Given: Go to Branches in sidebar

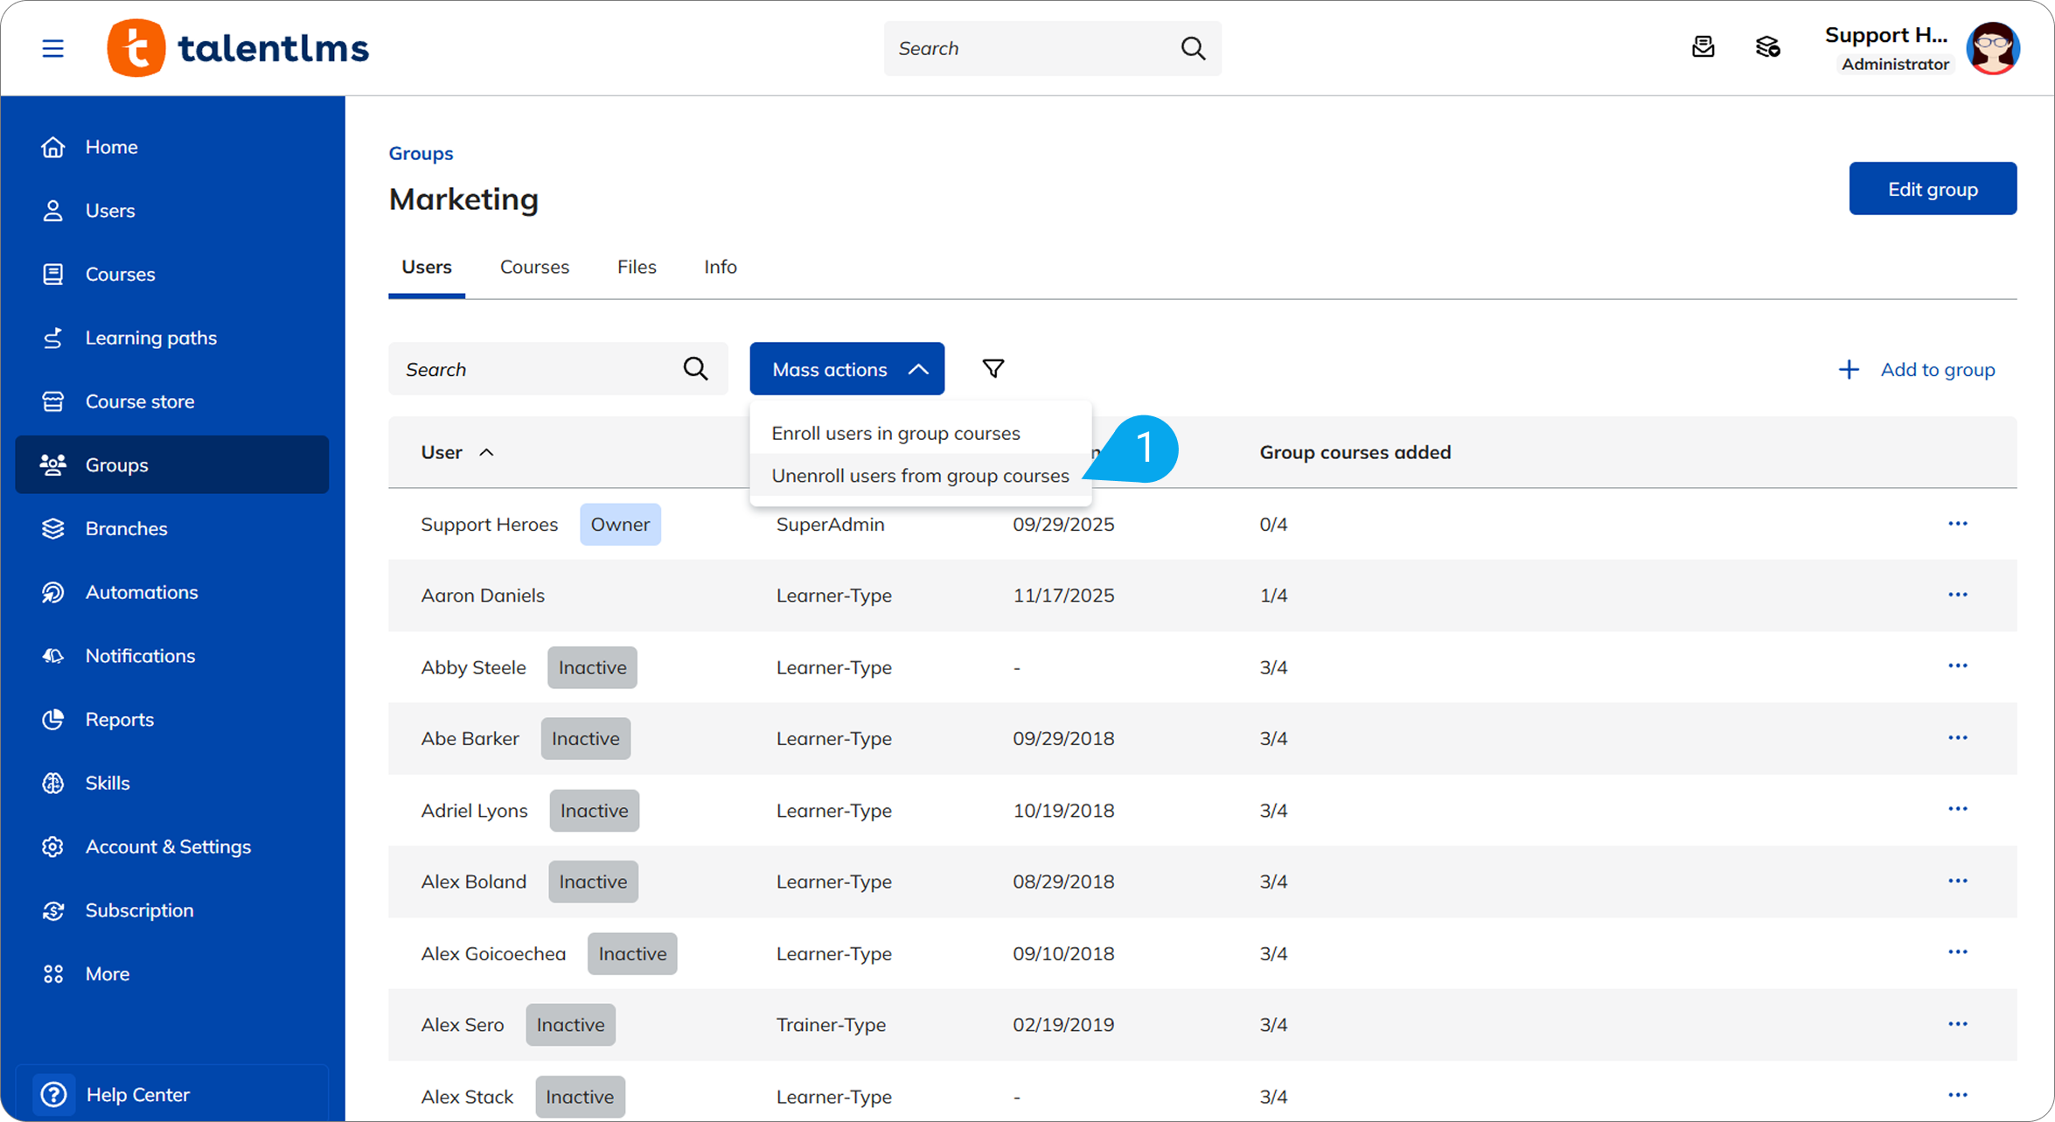Looking at the screenshot, I should pos(126,528).
